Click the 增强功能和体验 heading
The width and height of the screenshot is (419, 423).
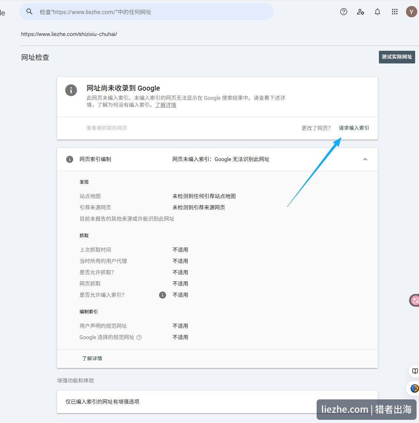coord(76,381)
